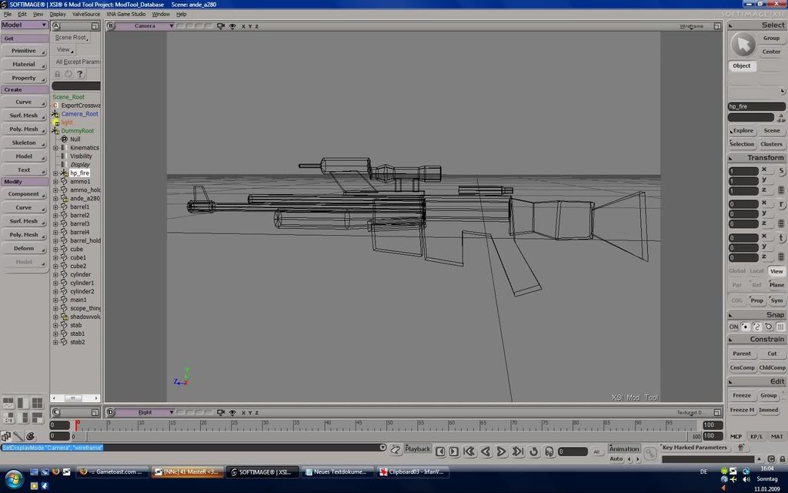Click the audio headphones icon
This screenshot has width=788, height=493.
(x=549, y=451)
